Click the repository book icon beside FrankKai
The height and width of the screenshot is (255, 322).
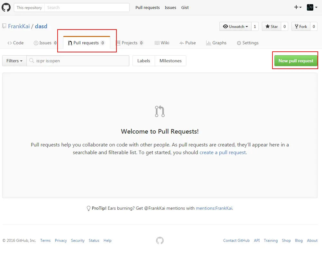click(x=4, y=26)
